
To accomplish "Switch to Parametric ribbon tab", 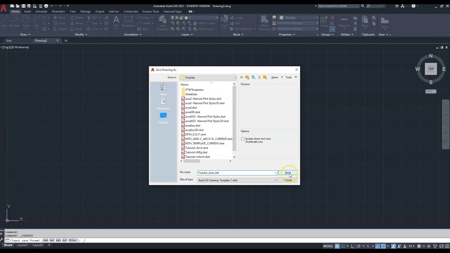I will (58, 12).
